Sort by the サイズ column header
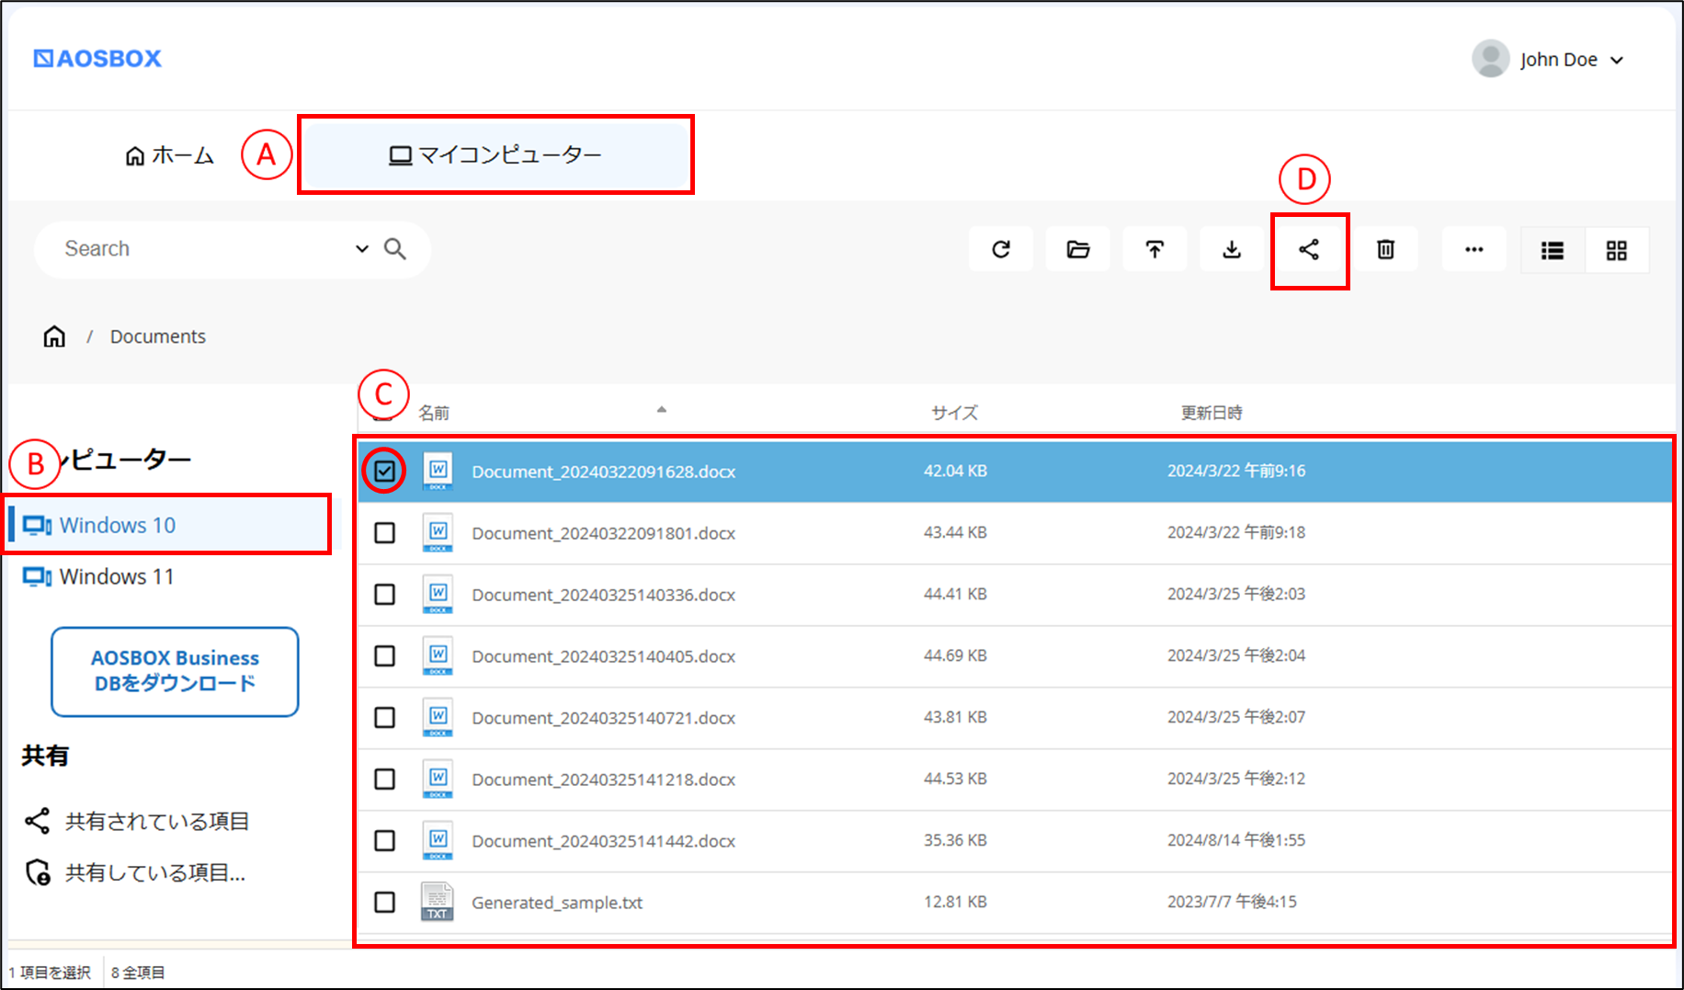The height and width of the screenshot is (990, 1684). tap(954, 413)
